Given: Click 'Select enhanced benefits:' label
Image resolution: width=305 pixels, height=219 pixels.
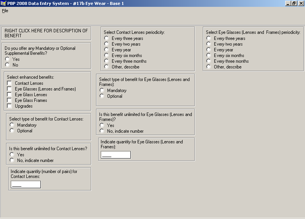Looking at the screenshot, I should [x=30, y=77].
